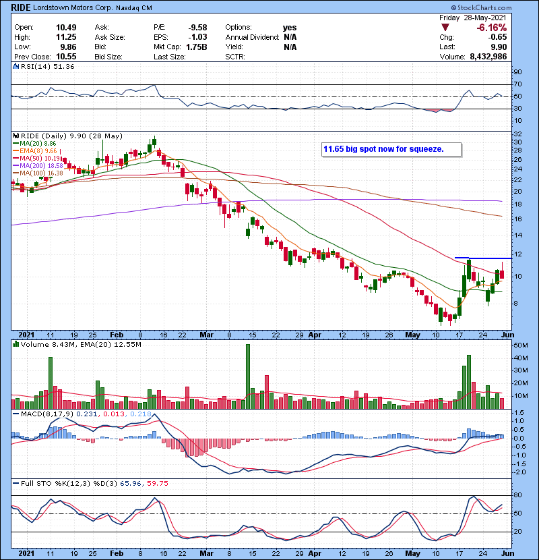Click the red down-triangle change indicator
The image size is (539, 560).
tap(445, 28)
